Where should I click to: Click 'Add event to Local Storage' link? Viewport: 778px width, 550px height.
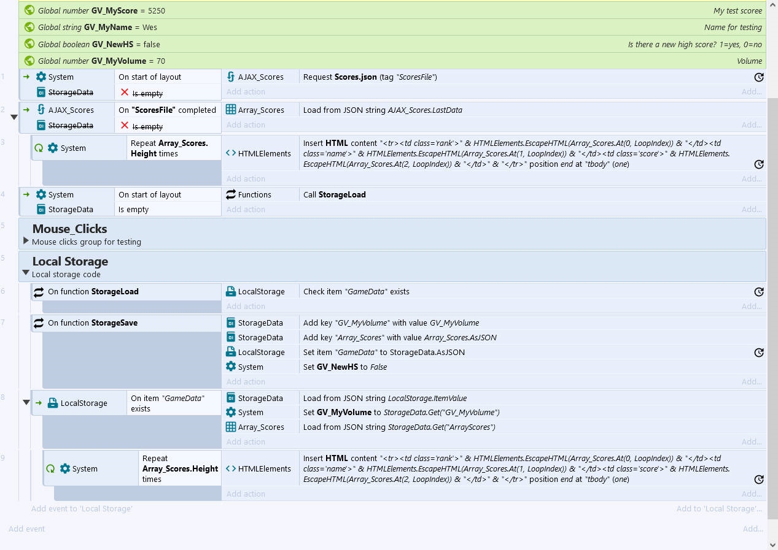82,508
